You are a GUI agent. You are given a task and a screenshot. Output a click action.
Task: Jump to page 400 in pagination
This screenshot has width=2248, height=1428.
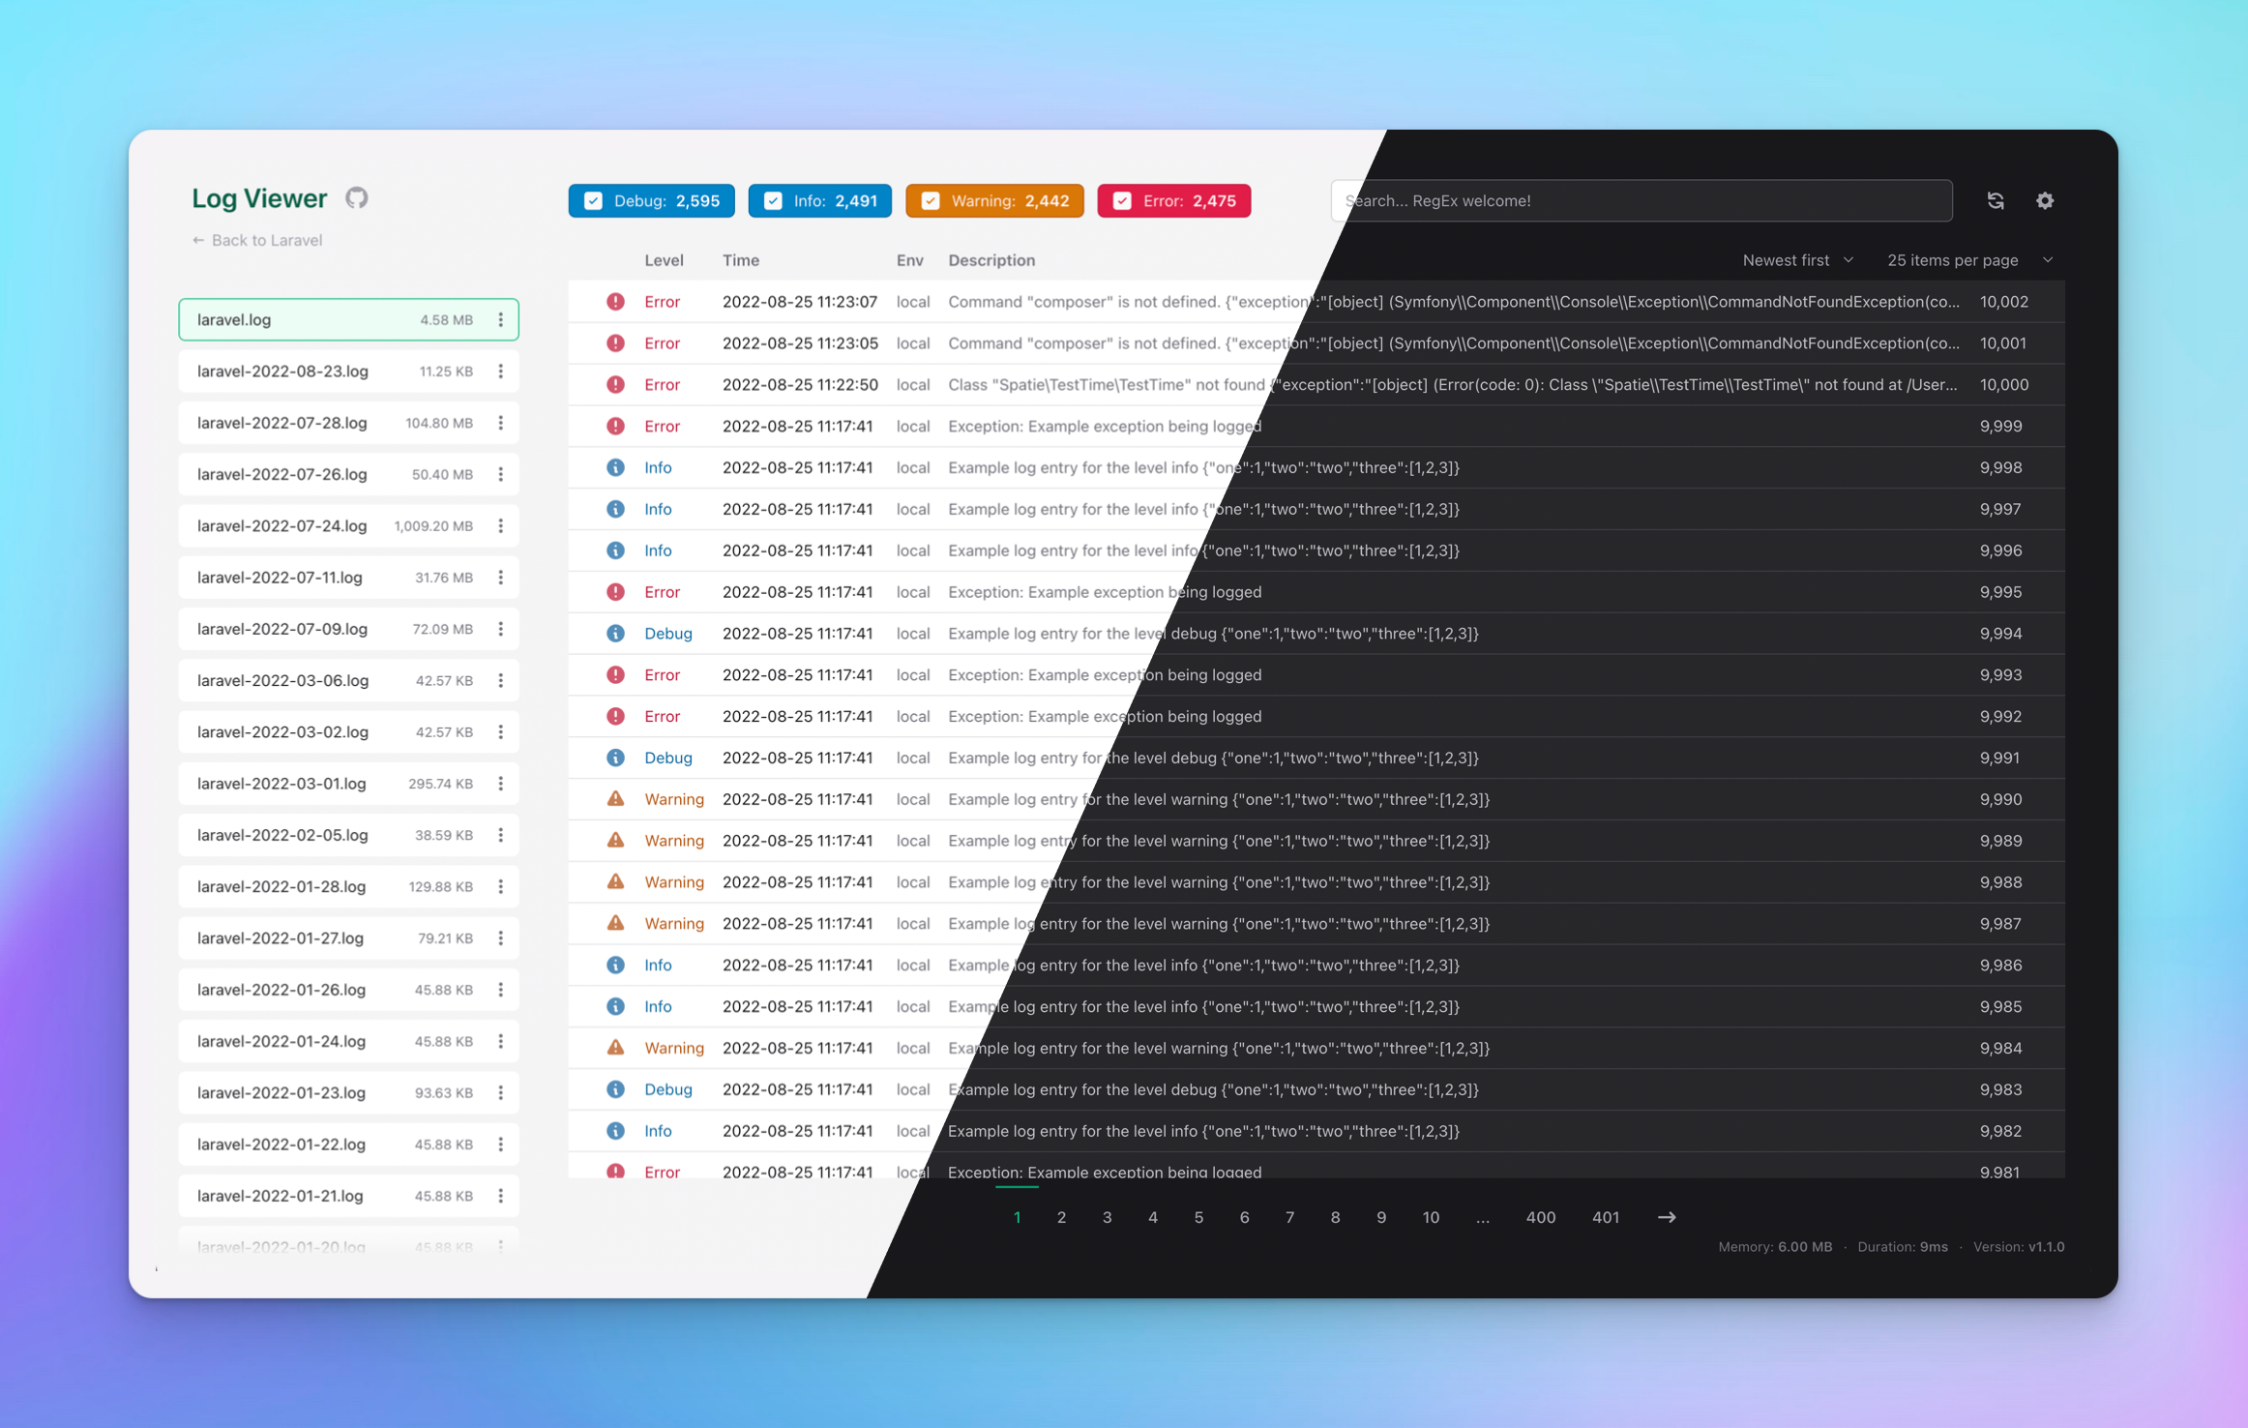coord(1537,1216)
